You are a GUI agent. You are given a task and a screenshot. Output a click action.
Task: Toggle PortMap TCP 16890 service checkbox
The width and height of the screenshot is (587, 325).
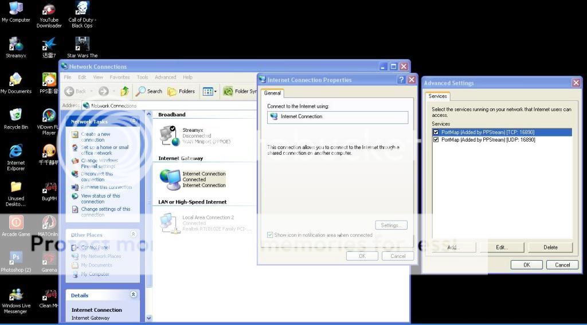coord(436,132)
